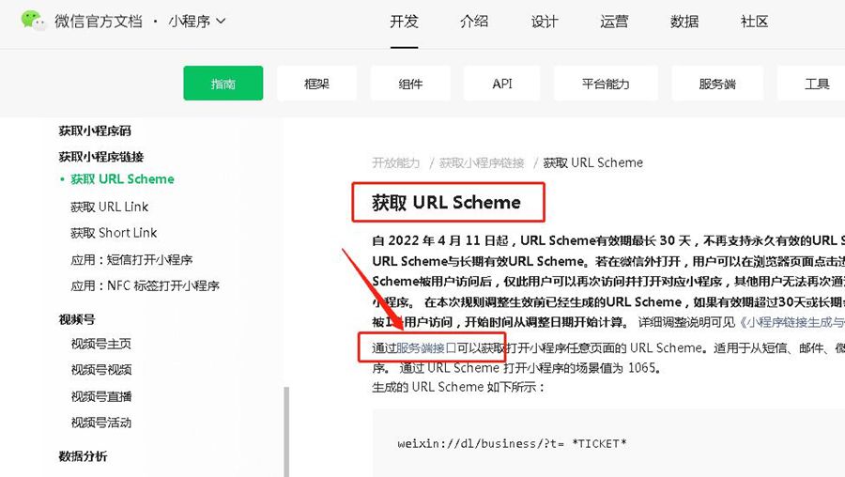Open the 社区 navigation item
Screen dimensions: 845x477
click(x=754, y=22)
